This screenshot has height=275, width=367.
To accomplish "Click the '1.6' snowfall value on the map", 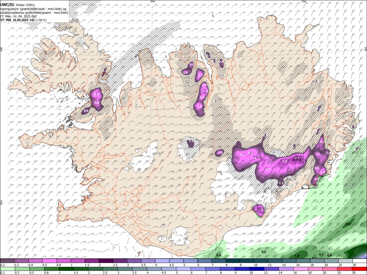I will (205, 91).
